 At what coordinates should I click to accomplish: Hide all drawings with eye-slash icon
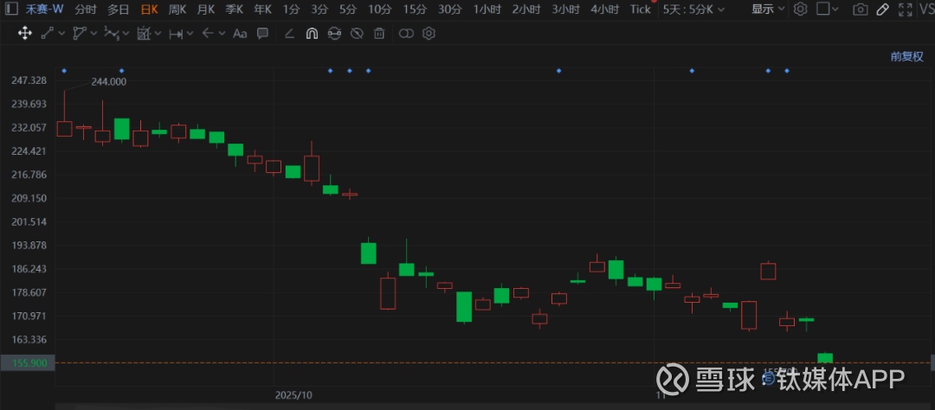pos(357,34)
